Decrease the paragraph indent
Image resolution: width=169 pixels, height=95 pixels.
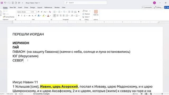tap(69, 12)
